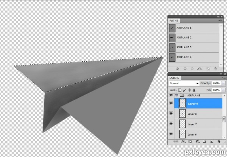Select the AIRPLANE 1 path
The image size is (227, 157).
point(194,28)
